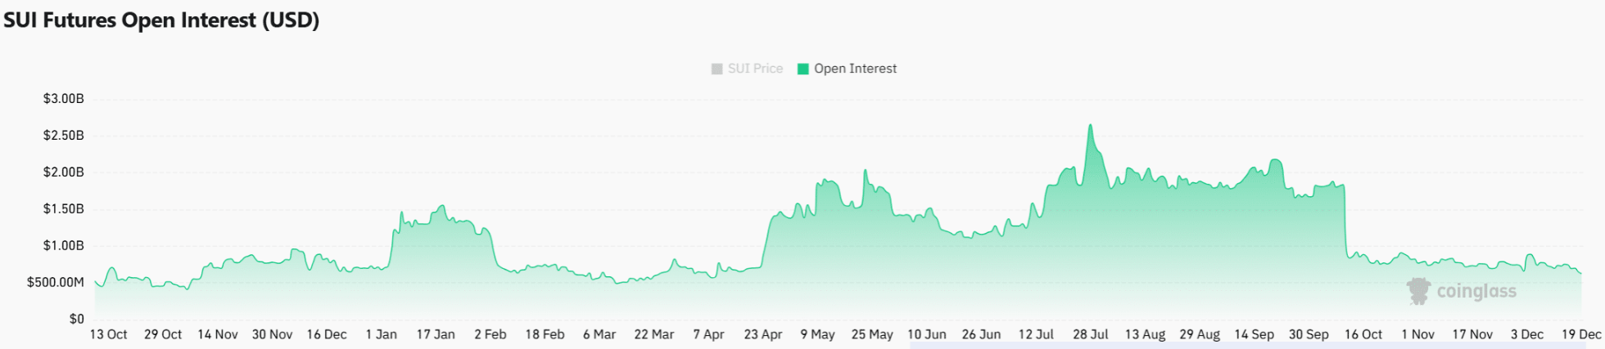Viewport: 1605px width, 349px height.
Task: Click the 13 Oct x-axis date label
Action: [x=108, y=334]
